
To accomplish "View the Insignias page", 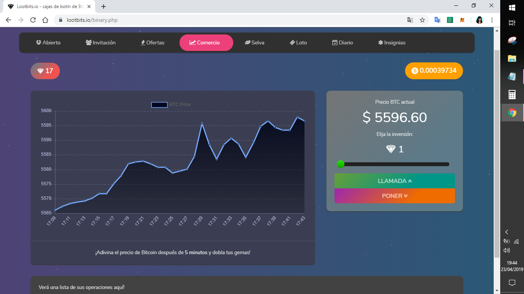I will pos(392,42).
